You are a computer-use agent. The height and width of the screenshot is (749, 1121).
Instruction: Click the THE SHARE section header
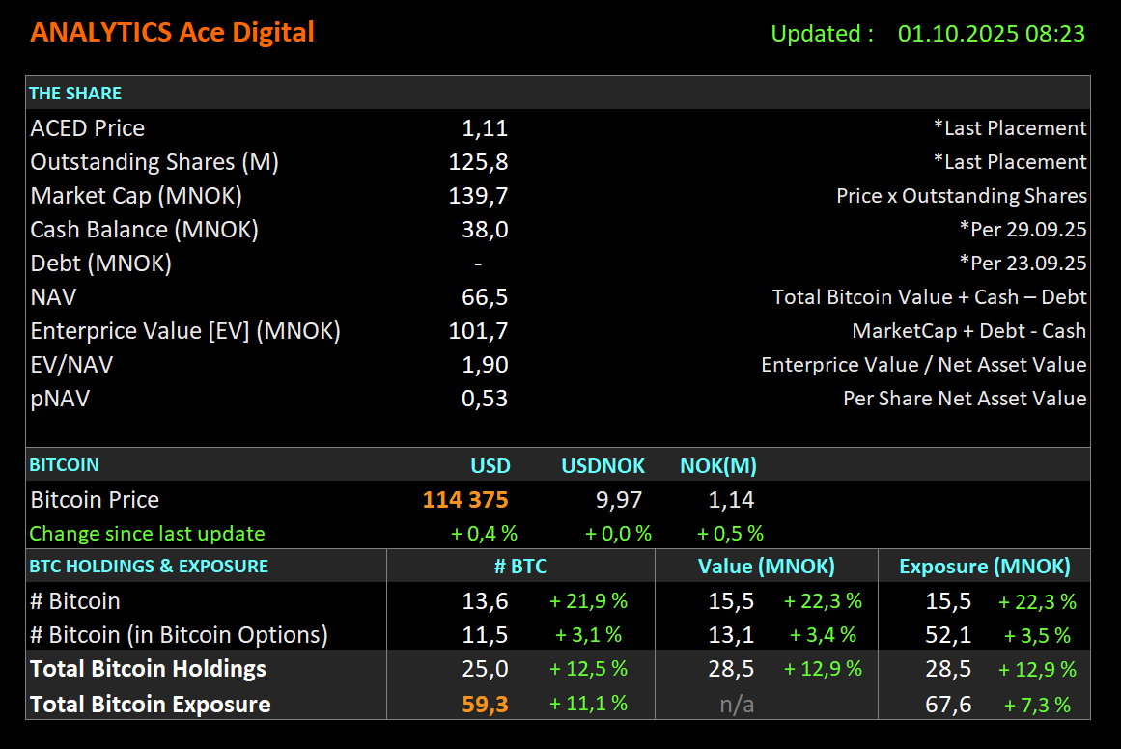[75, 93]
